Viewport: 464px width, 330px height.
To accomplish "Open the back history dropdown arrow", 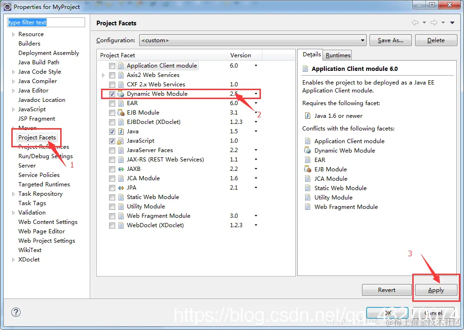I will pyautogui.click(x=424, y=23).
